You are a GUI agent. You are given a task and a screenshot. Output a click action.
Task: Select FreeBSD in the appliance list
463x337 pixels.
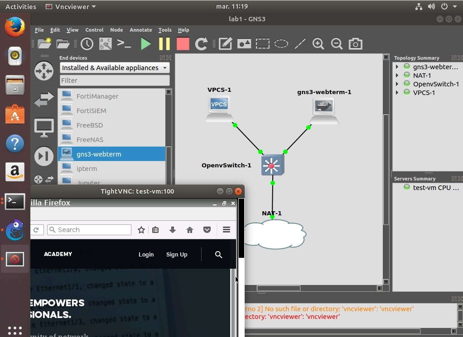111,125
